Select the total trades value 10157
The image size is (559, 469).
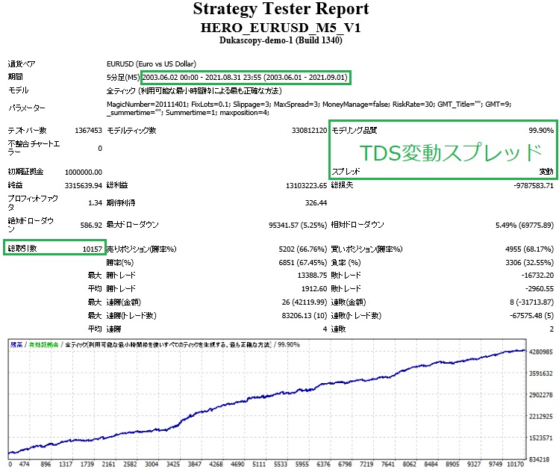pyautogui.click(x=93, y=249)
